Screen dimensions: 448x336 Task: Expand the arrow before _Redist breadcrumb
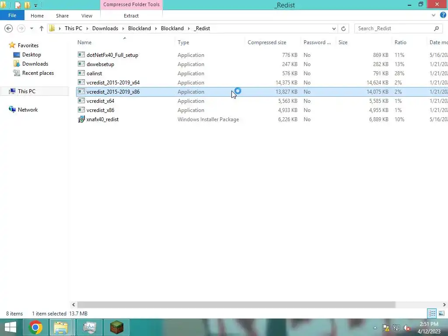pyautogui.click(x=189, y=28)
